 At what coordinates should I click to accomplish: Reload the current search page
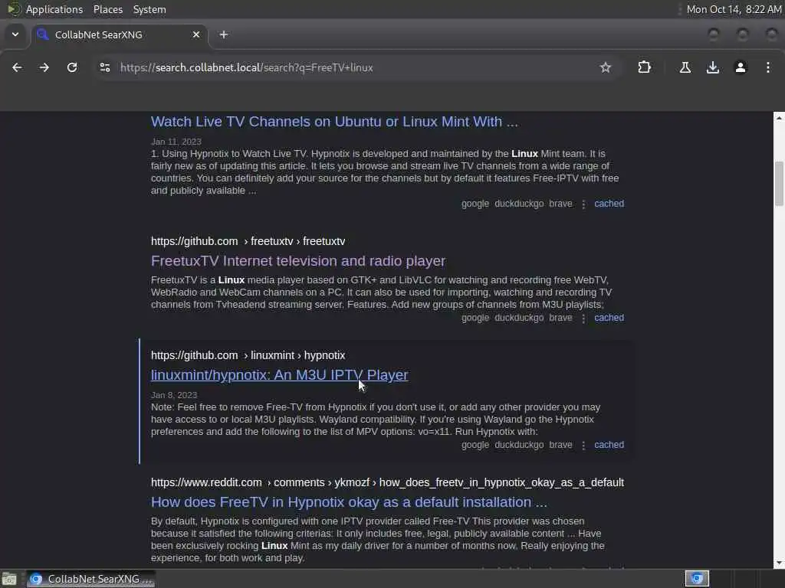pyautogui.click(x=72, y=67)
